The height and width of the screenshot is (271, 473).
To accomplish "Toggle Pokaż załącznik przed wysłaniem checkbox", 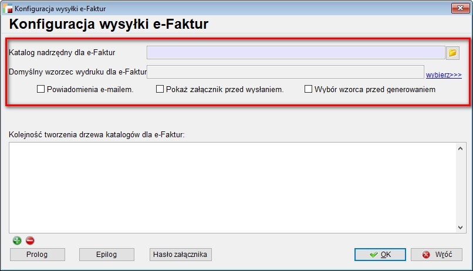I will point(160,89).
